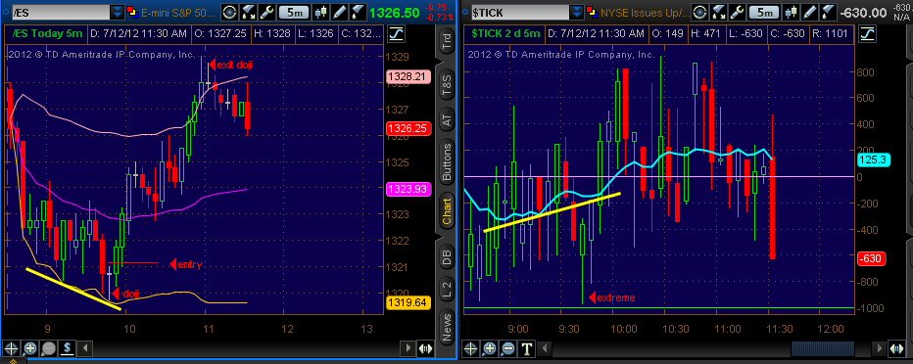Viewport: 913px width, 364px height.
Task: Click the $TICK chart horizontal scrollbar thumb
Action: click(x=822, y=349)
